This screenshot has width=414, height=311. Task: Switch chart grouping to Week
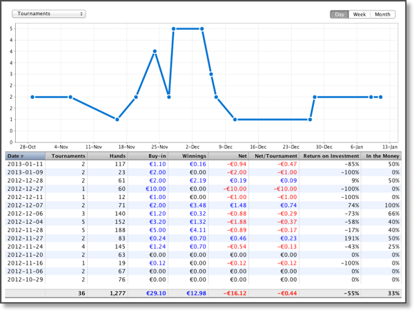(359, 15)
